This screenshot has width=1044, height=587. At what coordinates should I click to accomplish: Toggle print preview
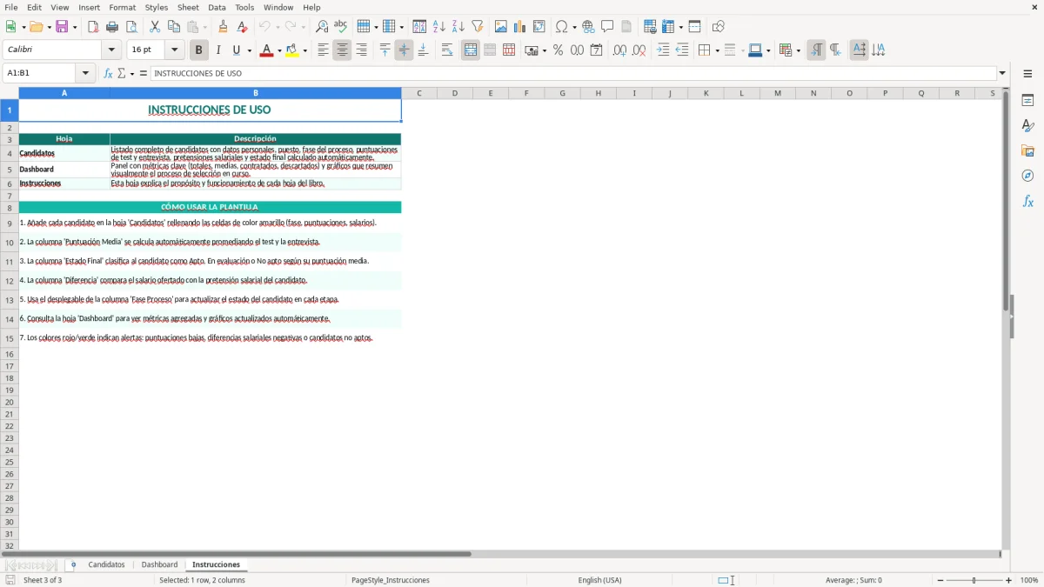click(131, 27)
